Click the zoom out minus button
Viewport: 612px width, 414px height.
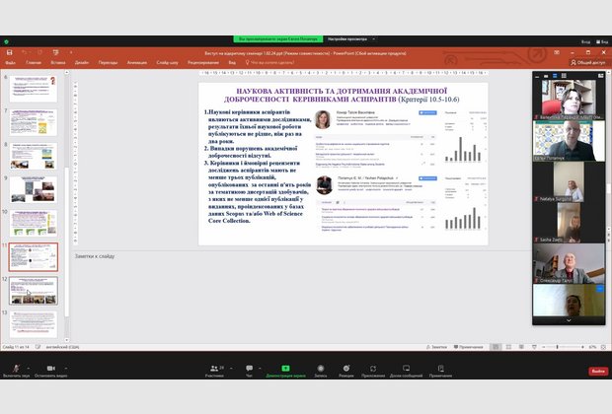click(544, 347)
